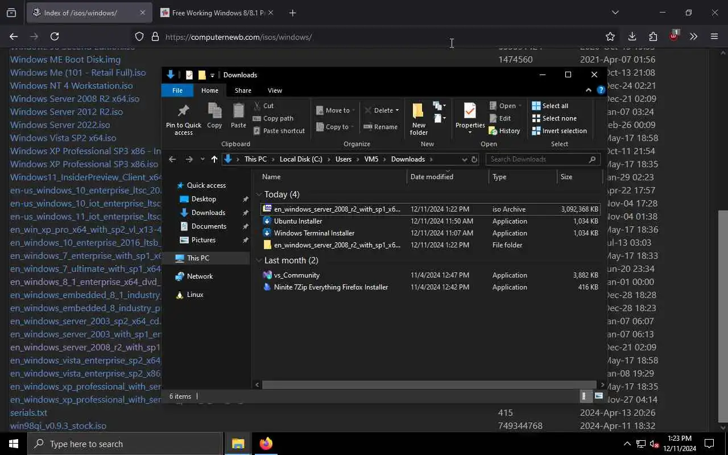Open uBlock Origin extension icon

tap(674, 35)
